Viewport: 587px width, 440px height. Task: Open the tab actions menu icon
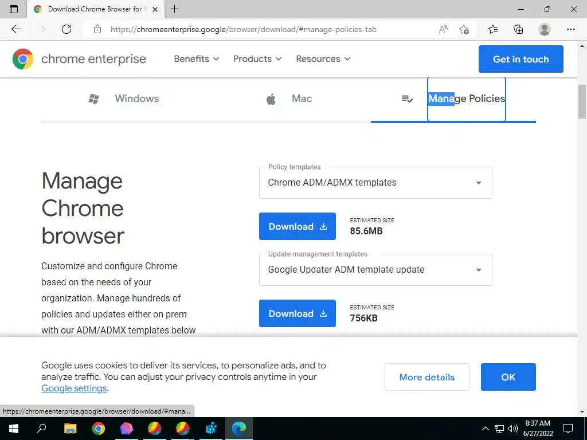[14, 9]
